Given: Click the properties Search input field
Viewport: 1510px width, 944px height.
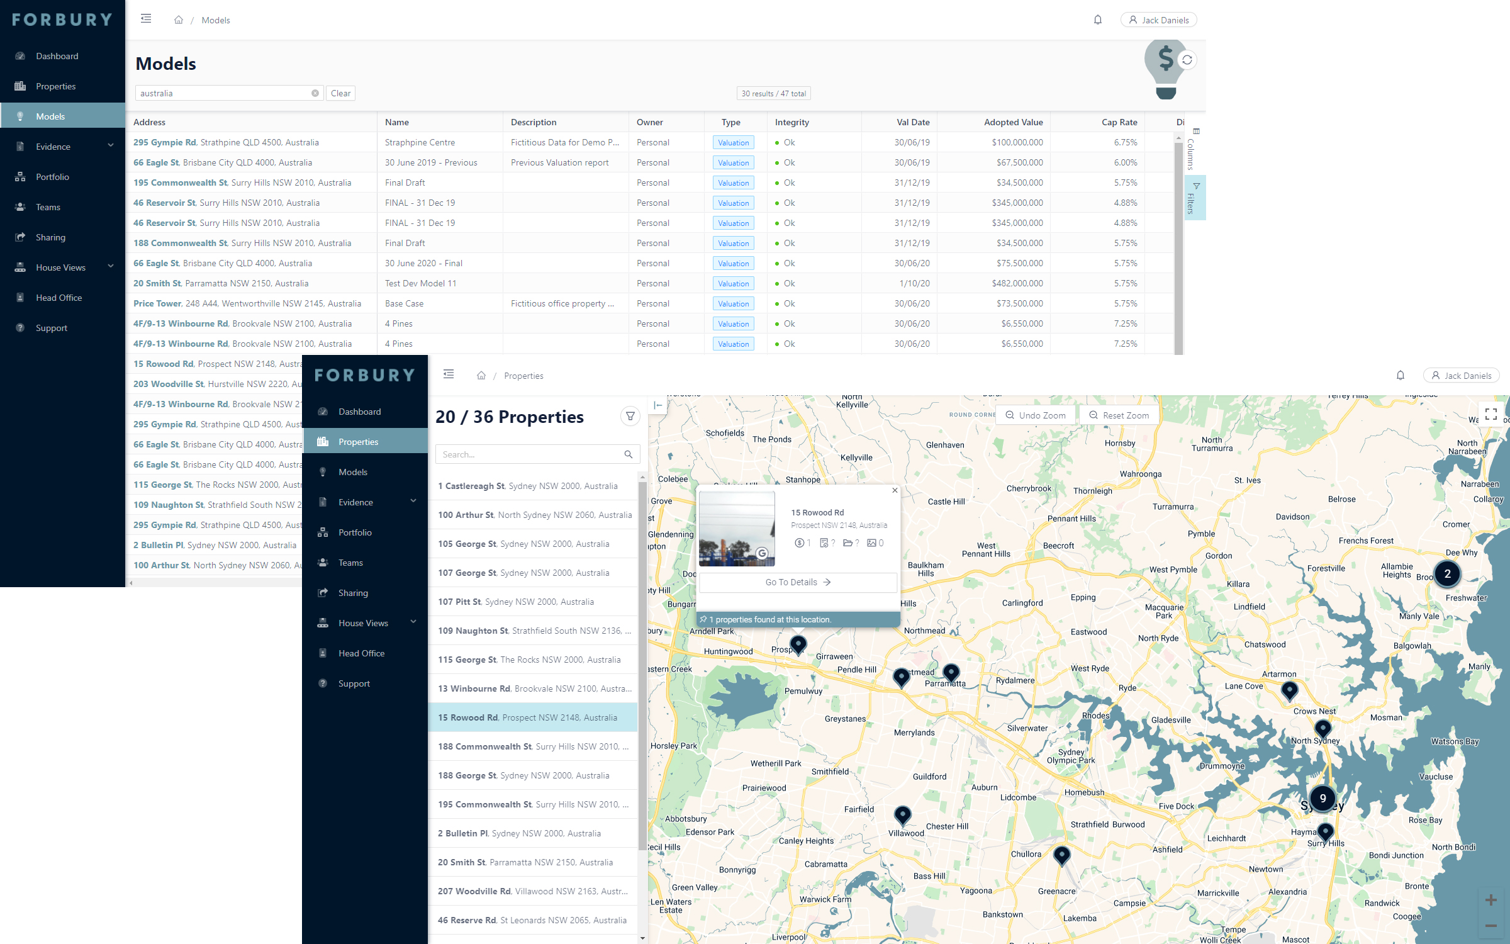Looking at the screenshot, I should 528,454.
